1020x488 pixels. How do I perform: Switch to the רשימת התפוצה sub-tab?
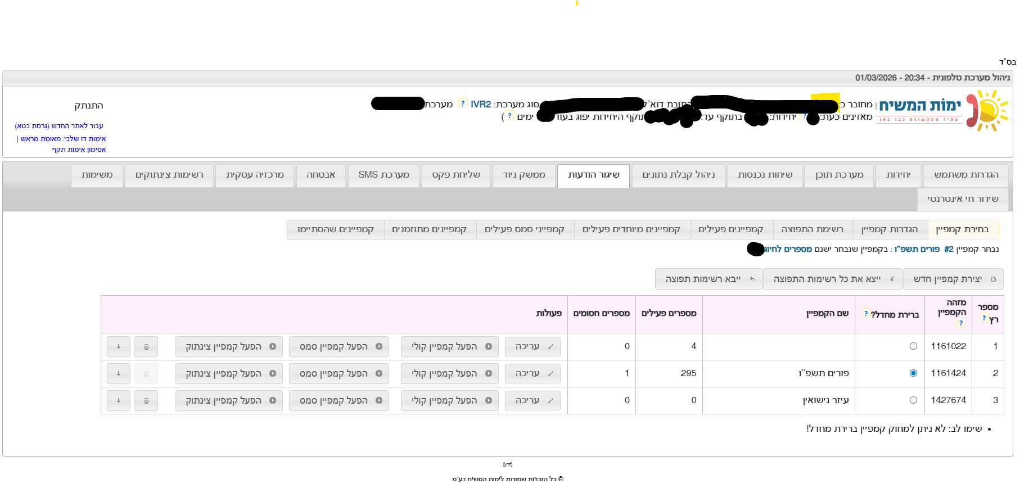pyautogui.click(x=812, y=229)
